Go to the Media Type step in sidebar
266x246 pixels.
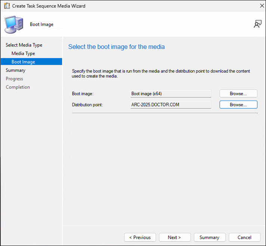coord(23,53)
